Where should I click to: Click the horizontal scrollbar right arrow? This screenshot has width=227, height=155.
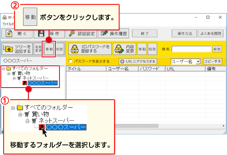[223, 126]
